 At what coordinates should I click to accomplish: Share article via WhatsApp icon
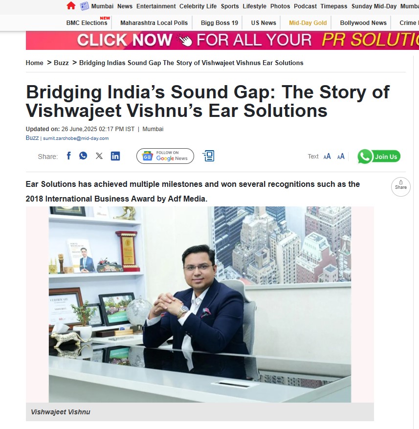click(83, 156)
